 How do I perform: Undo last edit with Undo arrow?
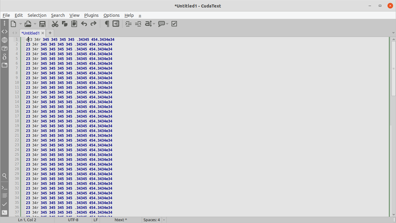84,24
